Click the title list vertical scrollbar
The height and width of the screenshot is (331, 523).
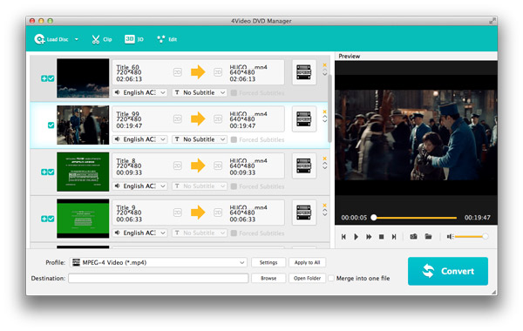click(x=329, y=108)
